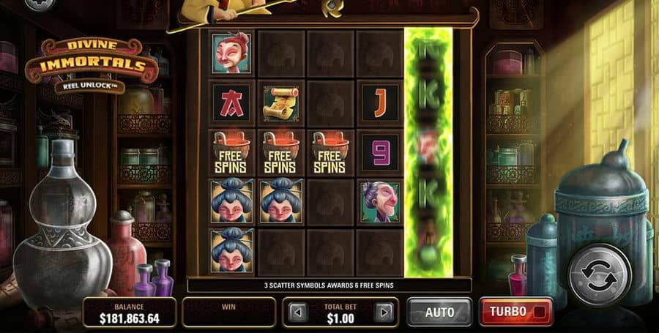The width and height of the screenshot is (659, 333).
Task: Click the old woman character symbol
Action: [380, 202]
